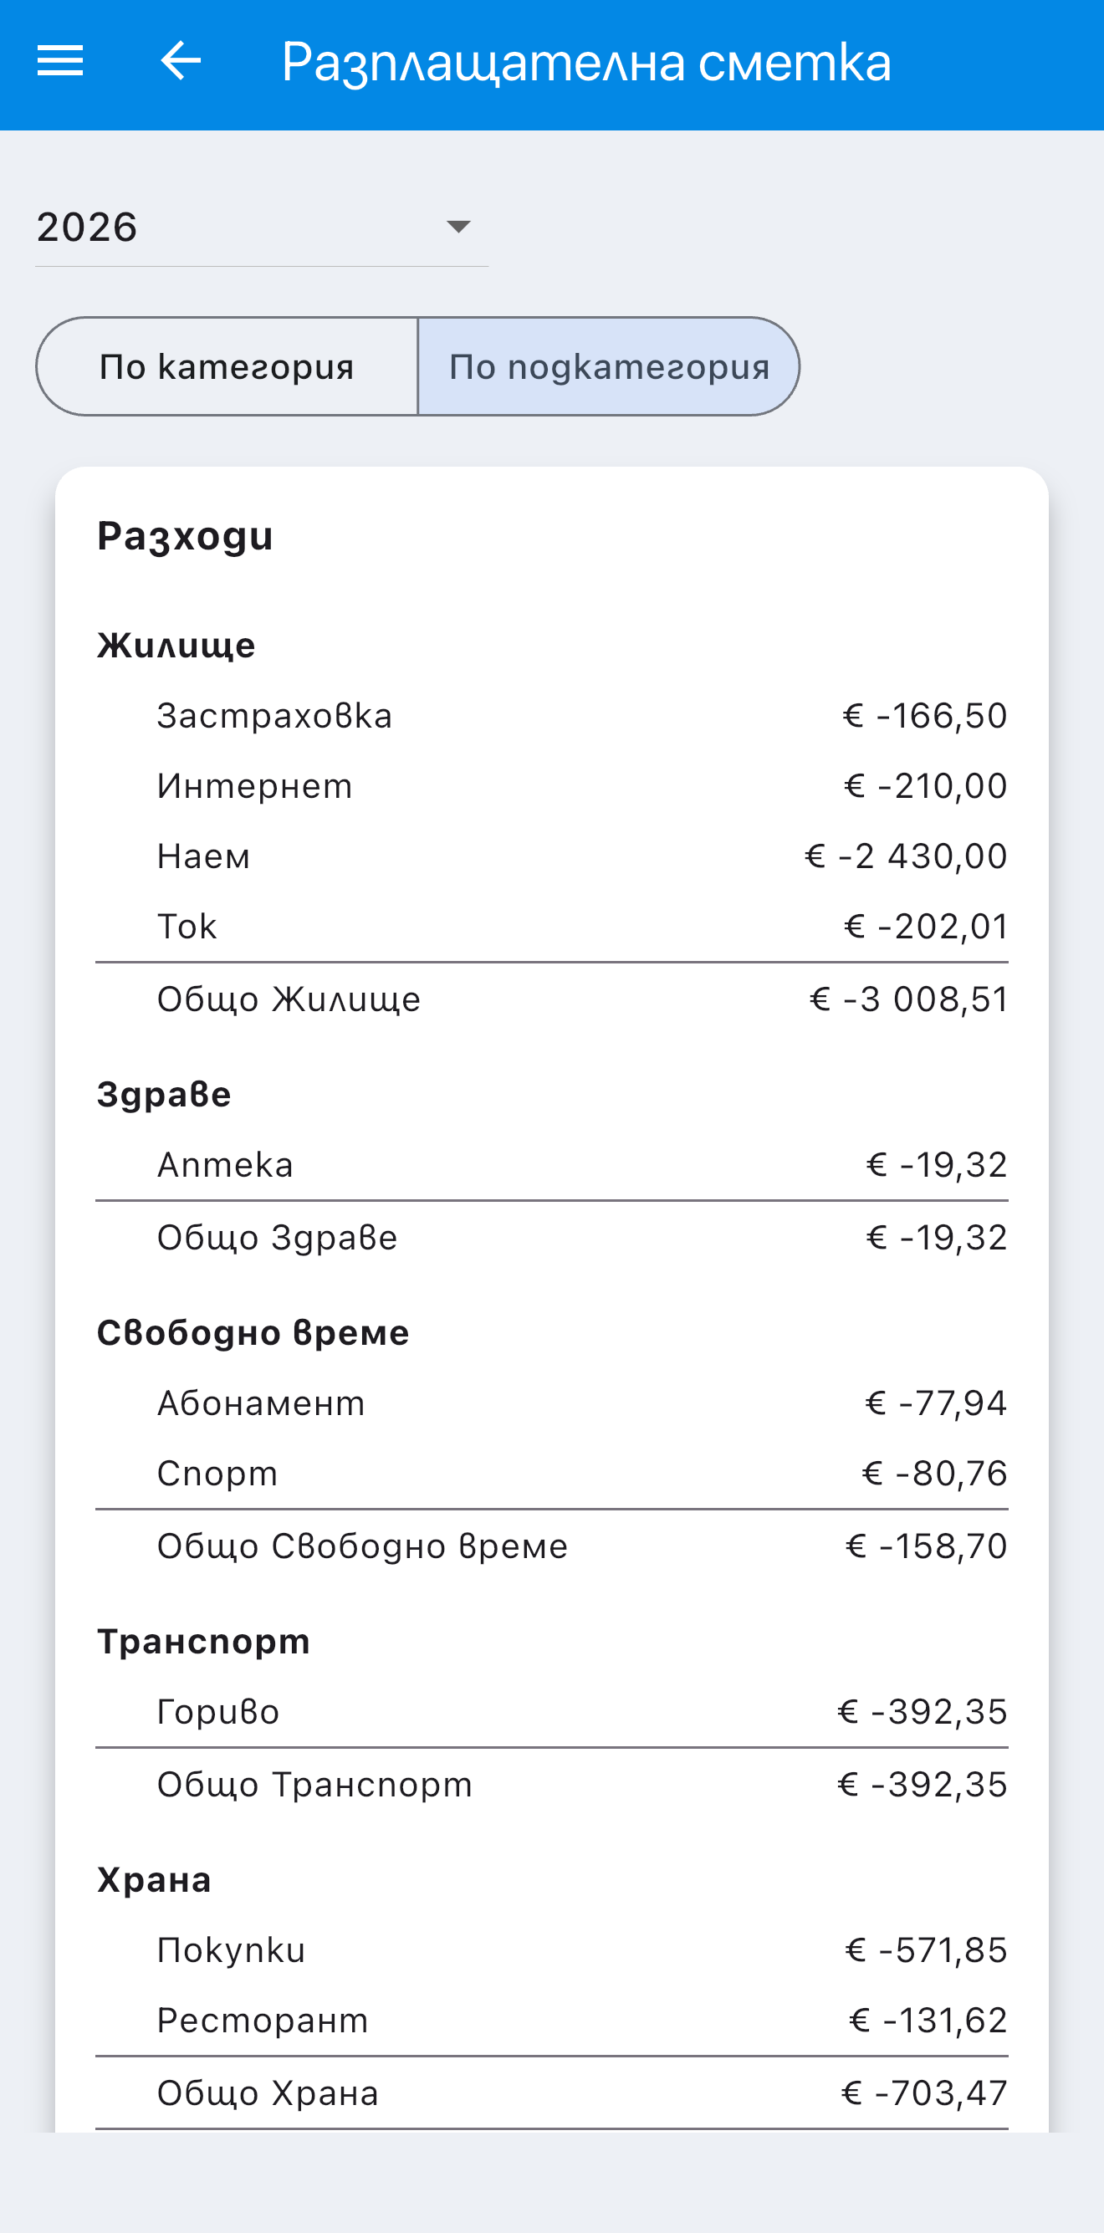The image size is (1104, 2233).
Task: Click the Жилище category heading
Action: point(176,646)
